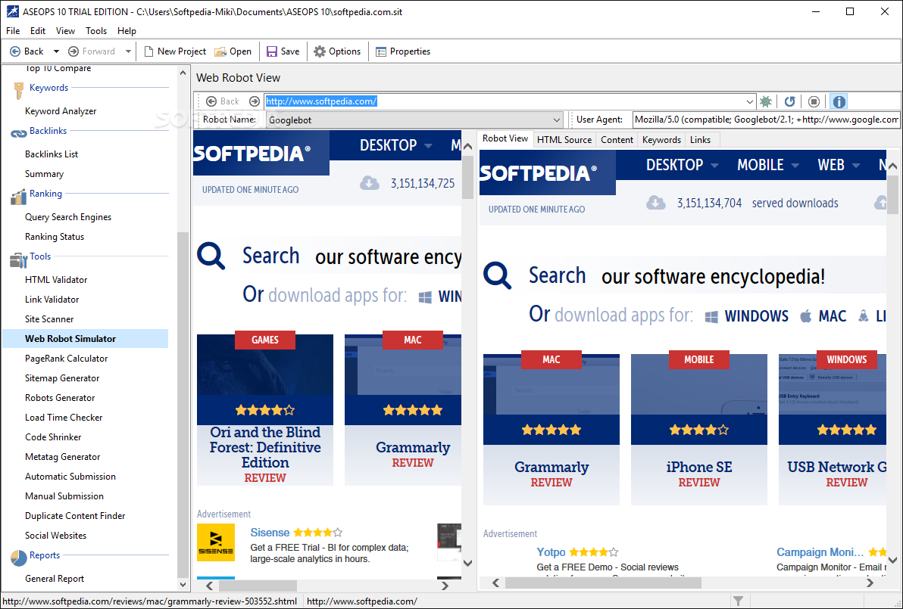Click the left browser pane vertical scrollbar thumb
903x609 pixels.
point(467,177)
